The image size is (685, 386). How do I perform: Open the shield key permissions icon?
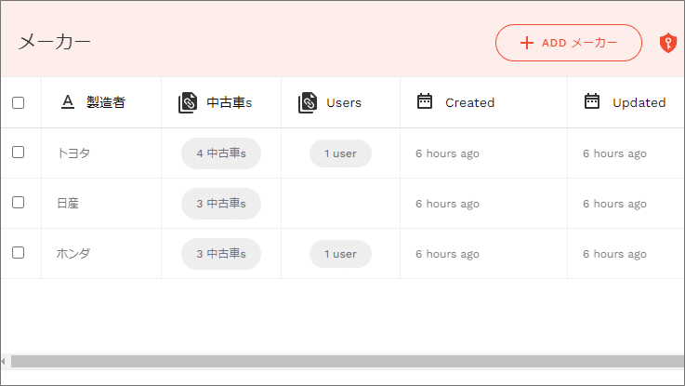click(x=668, y=43)
